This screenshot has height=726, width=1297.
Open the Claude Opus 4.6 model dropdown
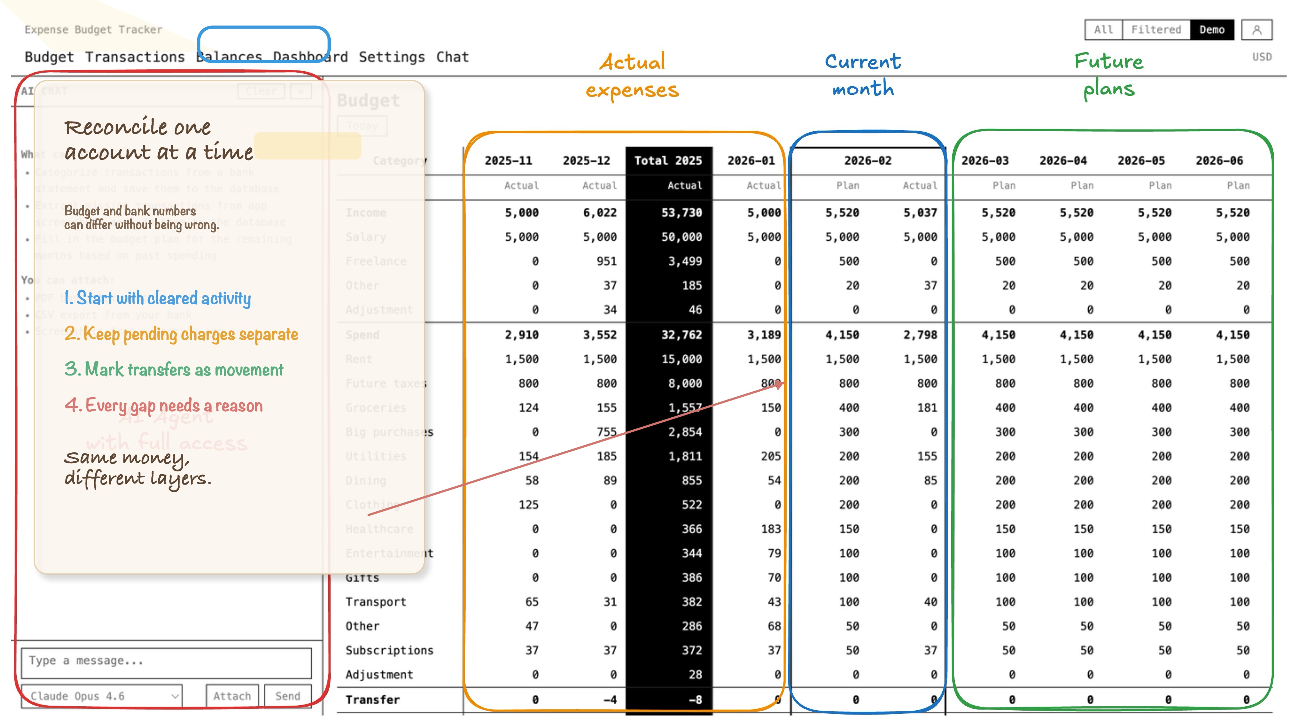(x=103, y=696)
